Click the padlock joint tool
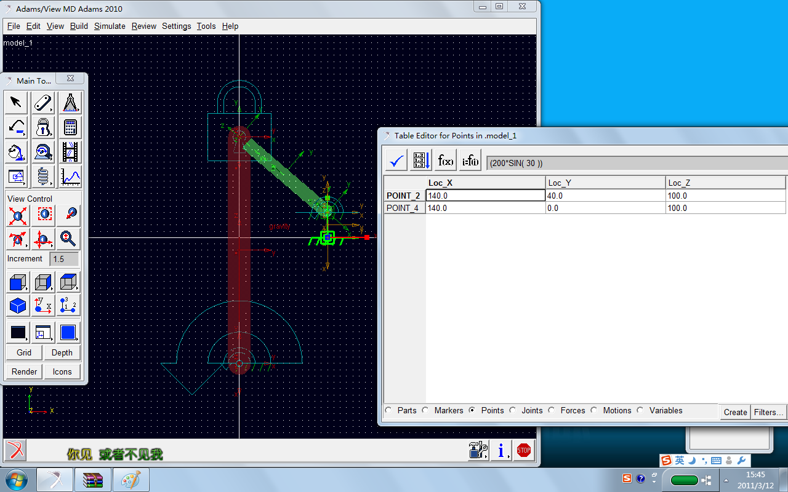Image resolution: width=788 pixels, height=492 pixels. point(43,127)
